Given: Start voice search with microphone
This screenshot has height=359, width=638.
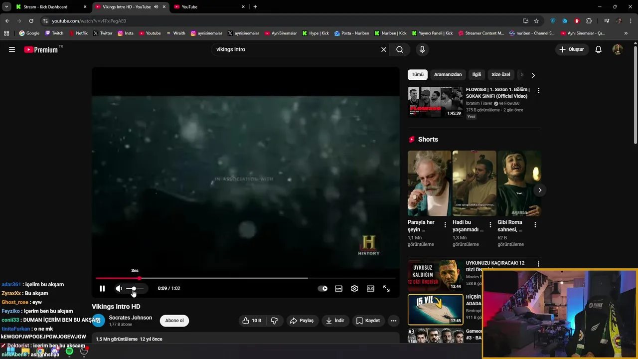Looking at the screenshot, I should (422, 49).
